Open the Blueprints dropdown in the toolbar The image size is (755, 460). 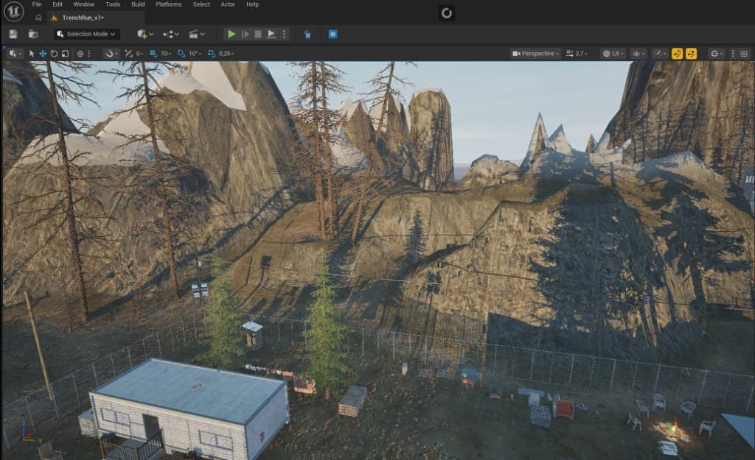tap(170, 34)
